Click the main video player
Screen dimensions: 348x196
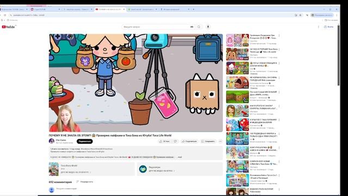coord(136,83)
